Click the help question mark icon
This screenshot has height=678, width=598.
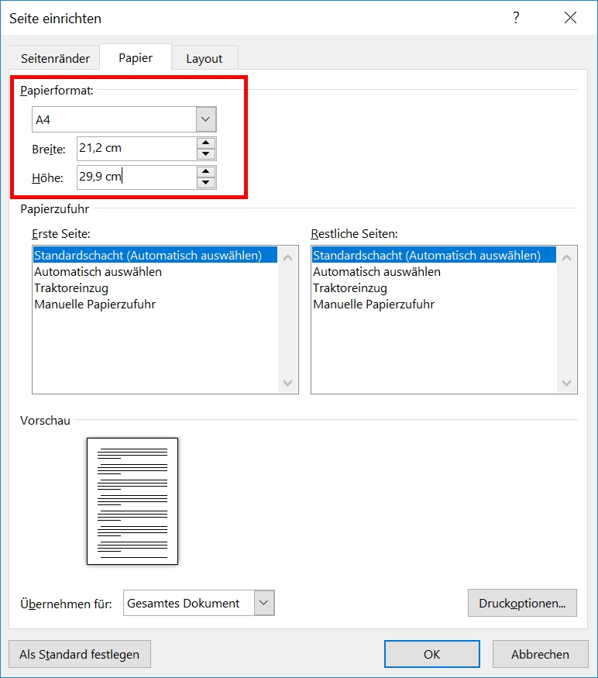click(516, 18)
